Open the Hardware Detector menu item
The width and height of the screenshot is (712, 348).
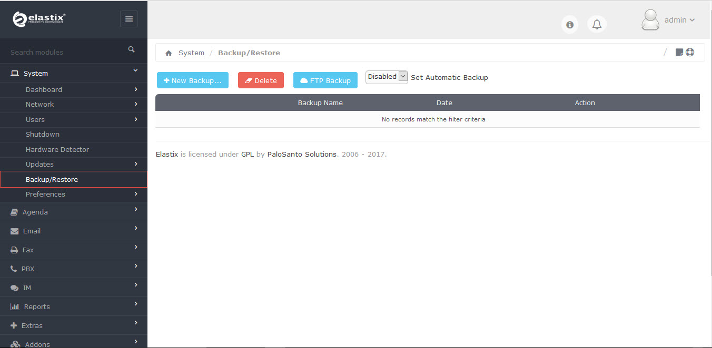(74, 149)
